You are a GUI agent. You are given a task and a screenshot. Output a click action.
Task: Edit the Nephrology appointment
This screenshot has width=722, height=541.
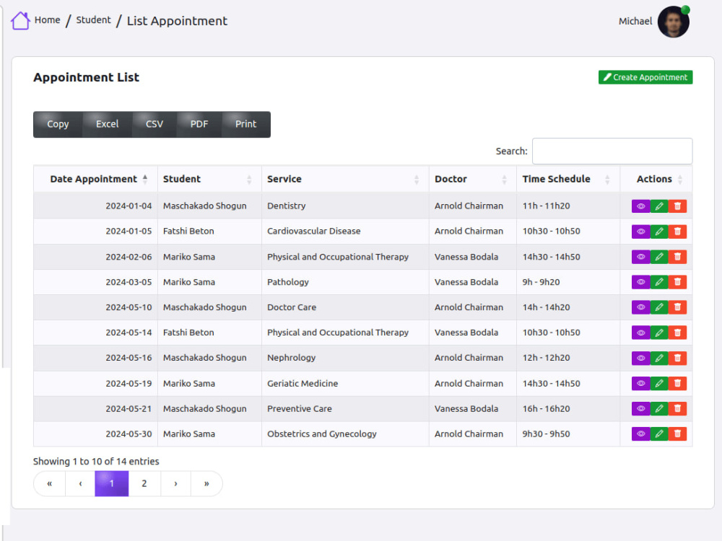pyautogui.click(x=659, y=358)
